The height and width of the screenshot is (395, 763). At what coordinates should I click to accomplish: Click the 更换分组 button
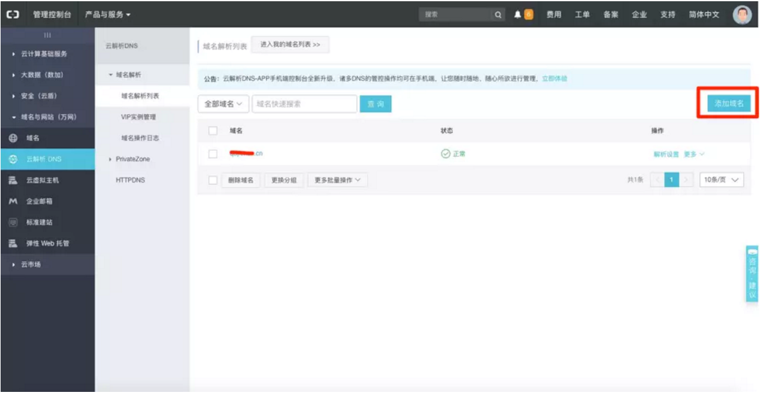click(283, 180)
